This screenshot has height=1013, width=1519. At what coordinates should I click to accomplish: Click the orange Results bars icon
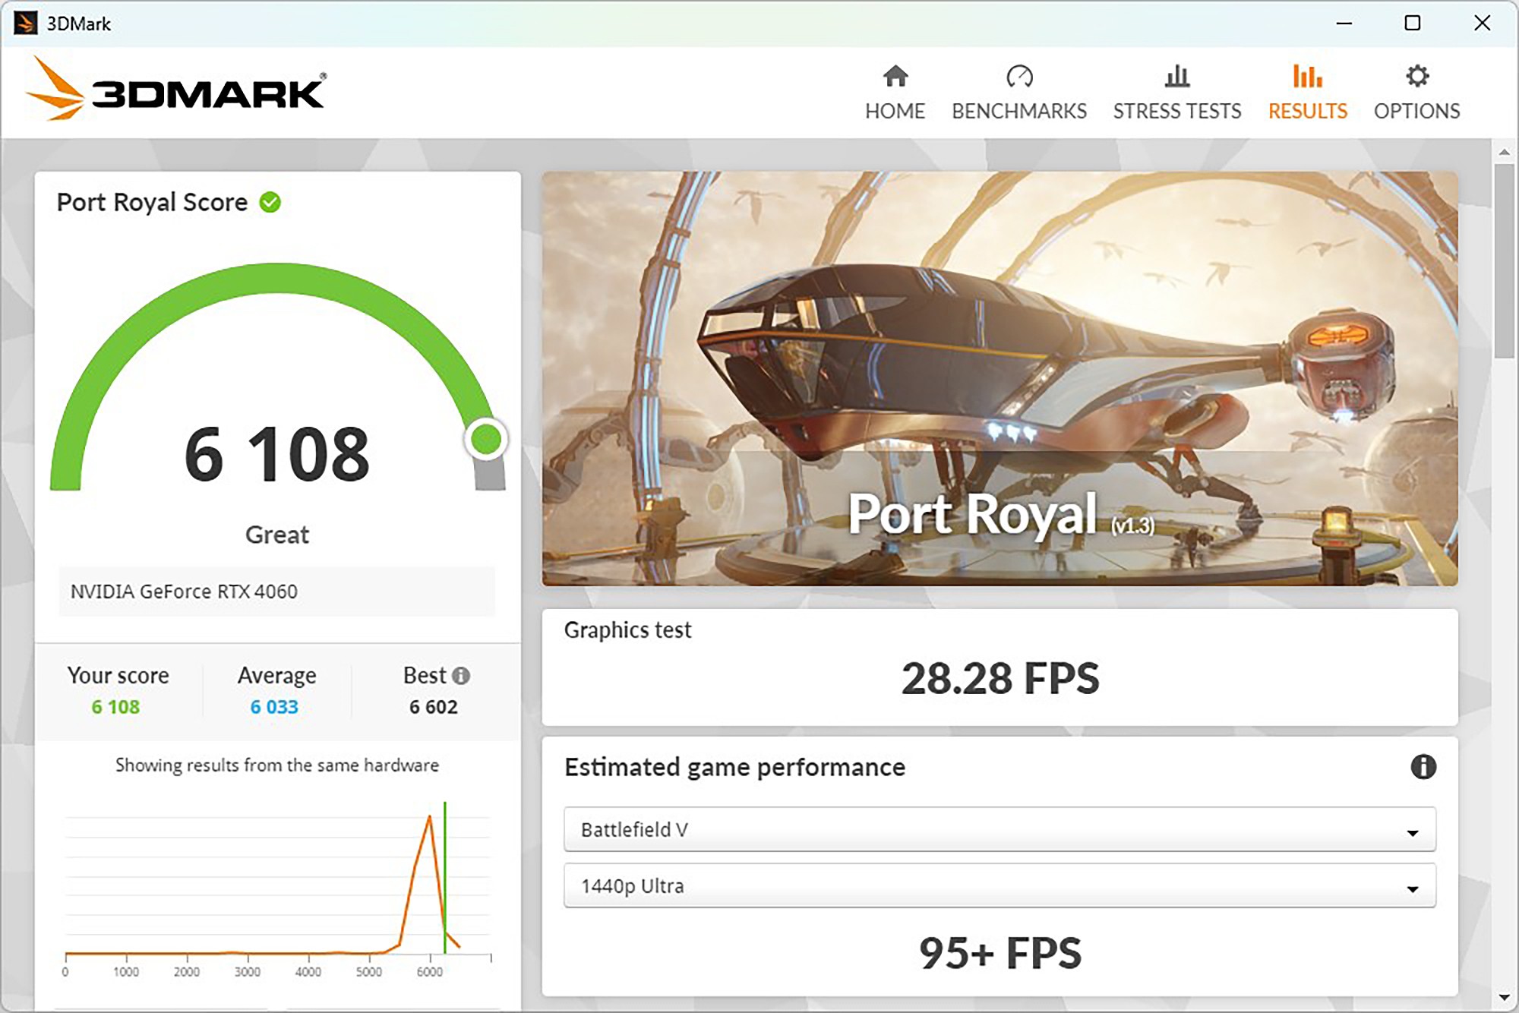(1307, 76)
